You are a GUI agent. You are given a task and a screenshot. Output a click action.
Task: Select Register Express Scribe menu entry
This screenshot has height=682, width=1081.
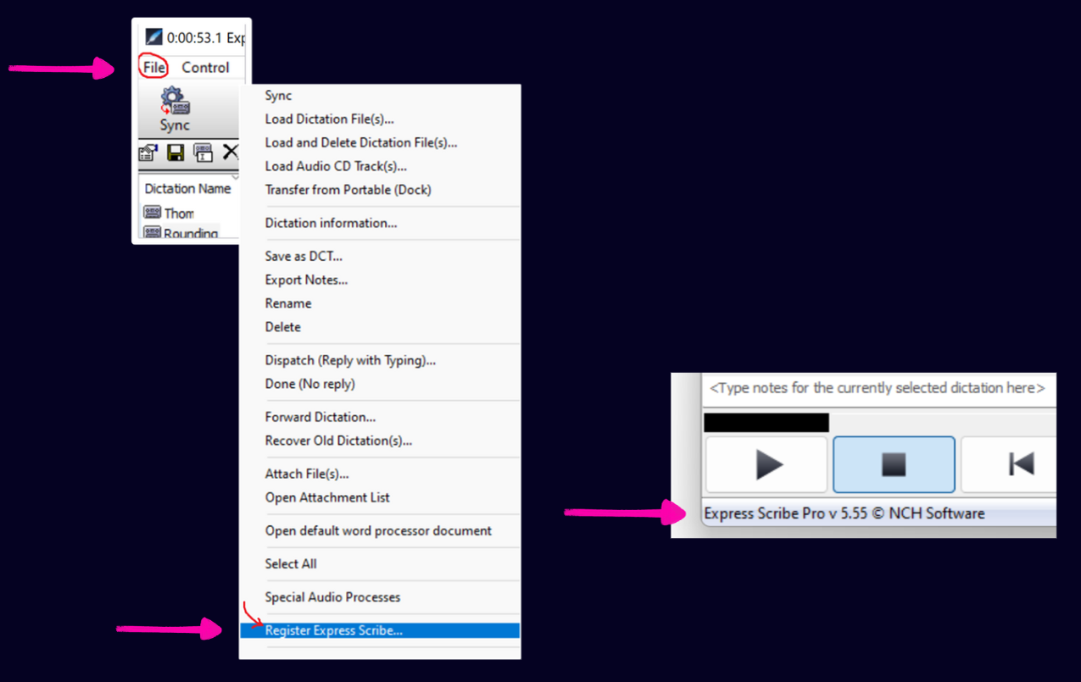tap(333, 630)
